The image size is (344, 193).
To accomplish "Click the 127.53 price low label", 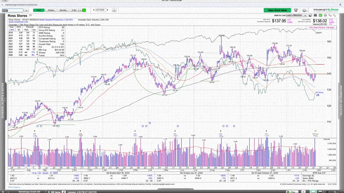I will coord(164,95).
